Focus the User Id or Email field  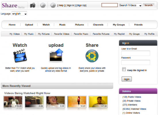tap(136, 53)
